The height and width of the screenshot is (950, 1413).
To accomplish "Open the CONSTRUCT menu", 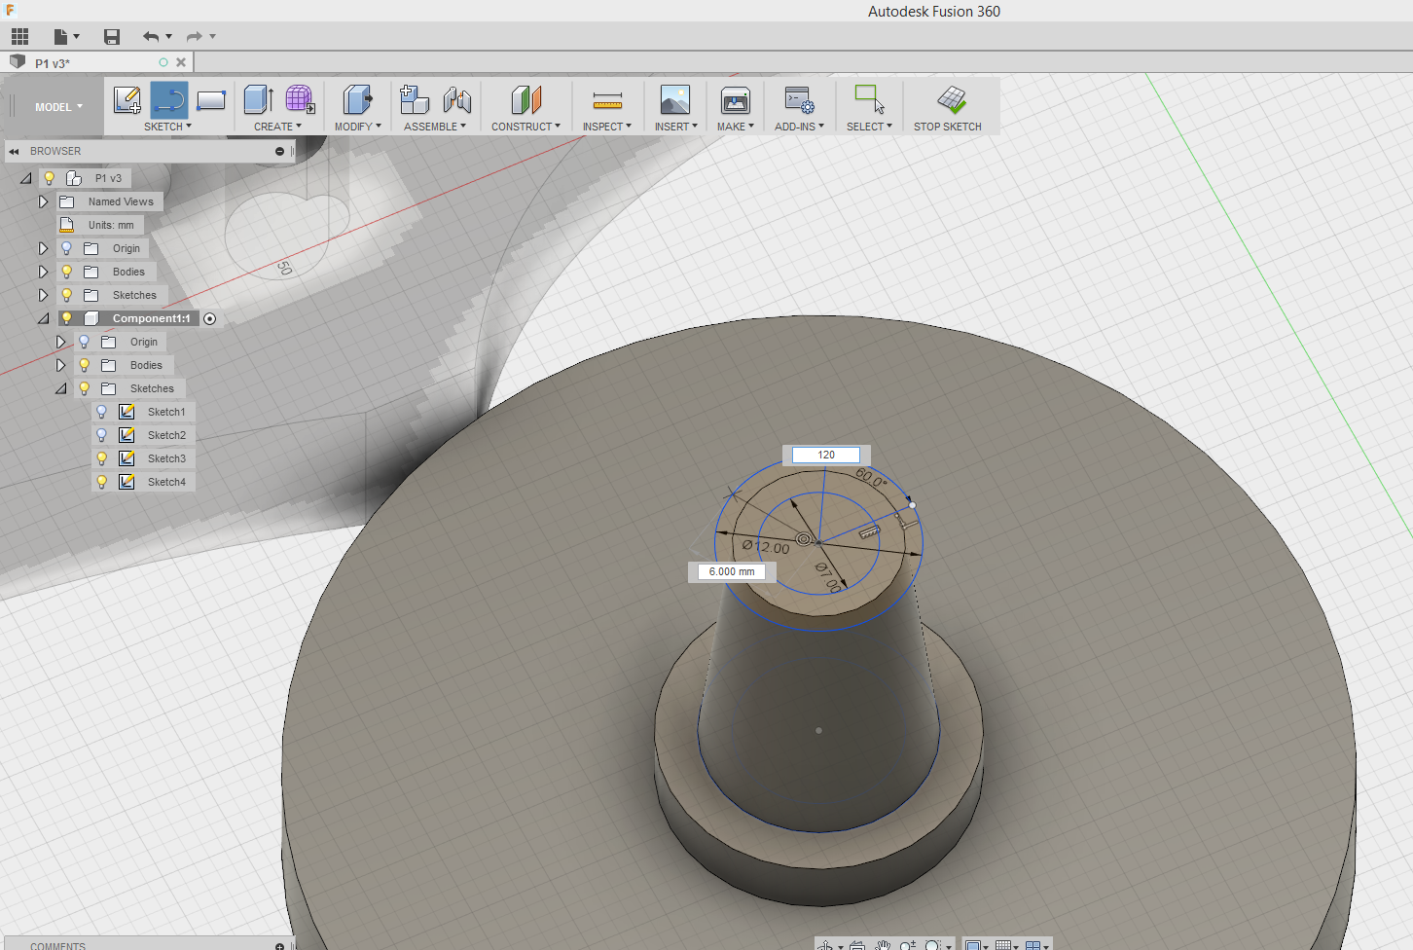I will 525,127.
